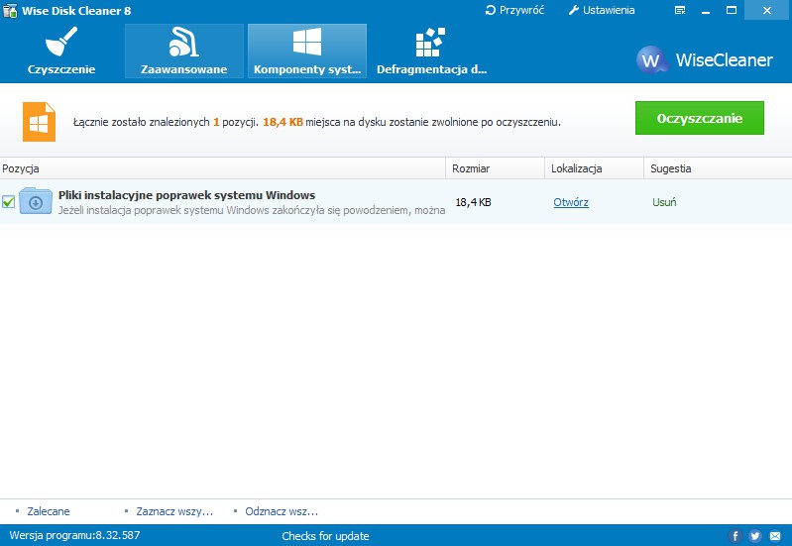Click the Przywróć restore button

click(x=514, y=10)
